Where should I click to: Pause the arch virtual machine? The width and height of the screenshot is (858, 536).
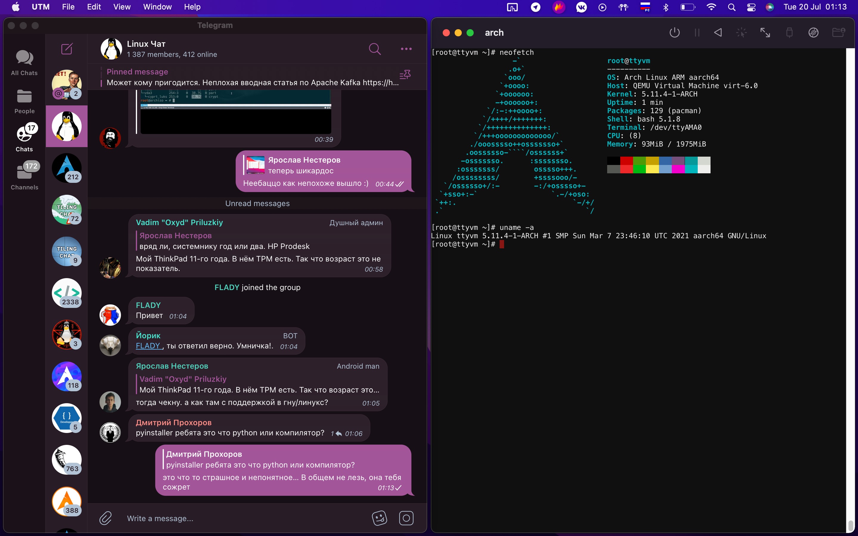point(697,33)
